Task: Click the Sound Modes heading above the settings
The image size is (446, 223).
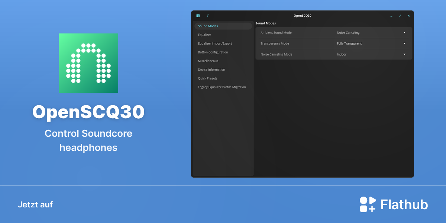Action: (x=265, y=23)
